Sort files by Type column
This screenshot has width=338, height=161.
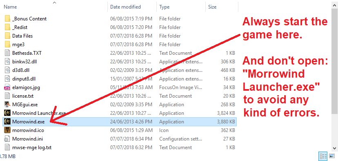tap(164, 7)
